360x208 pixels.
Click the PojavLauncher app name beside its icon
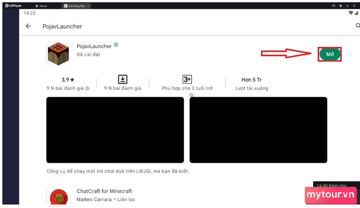point(94,46)
